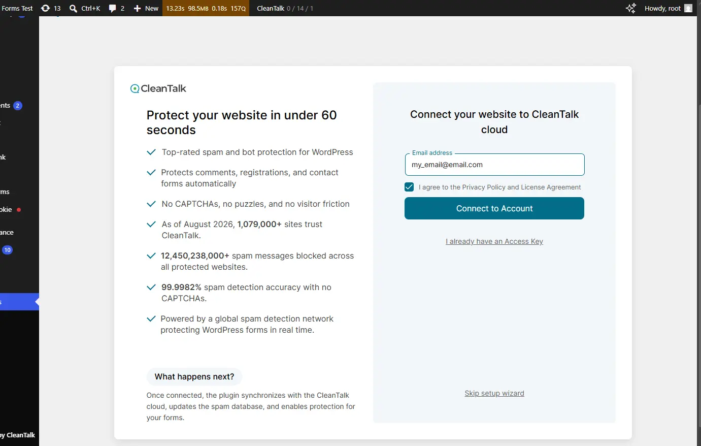Click Top-rated spam and bot protection text
The height and width of the screenshot is (446, 701).
(x=257, y=152)
